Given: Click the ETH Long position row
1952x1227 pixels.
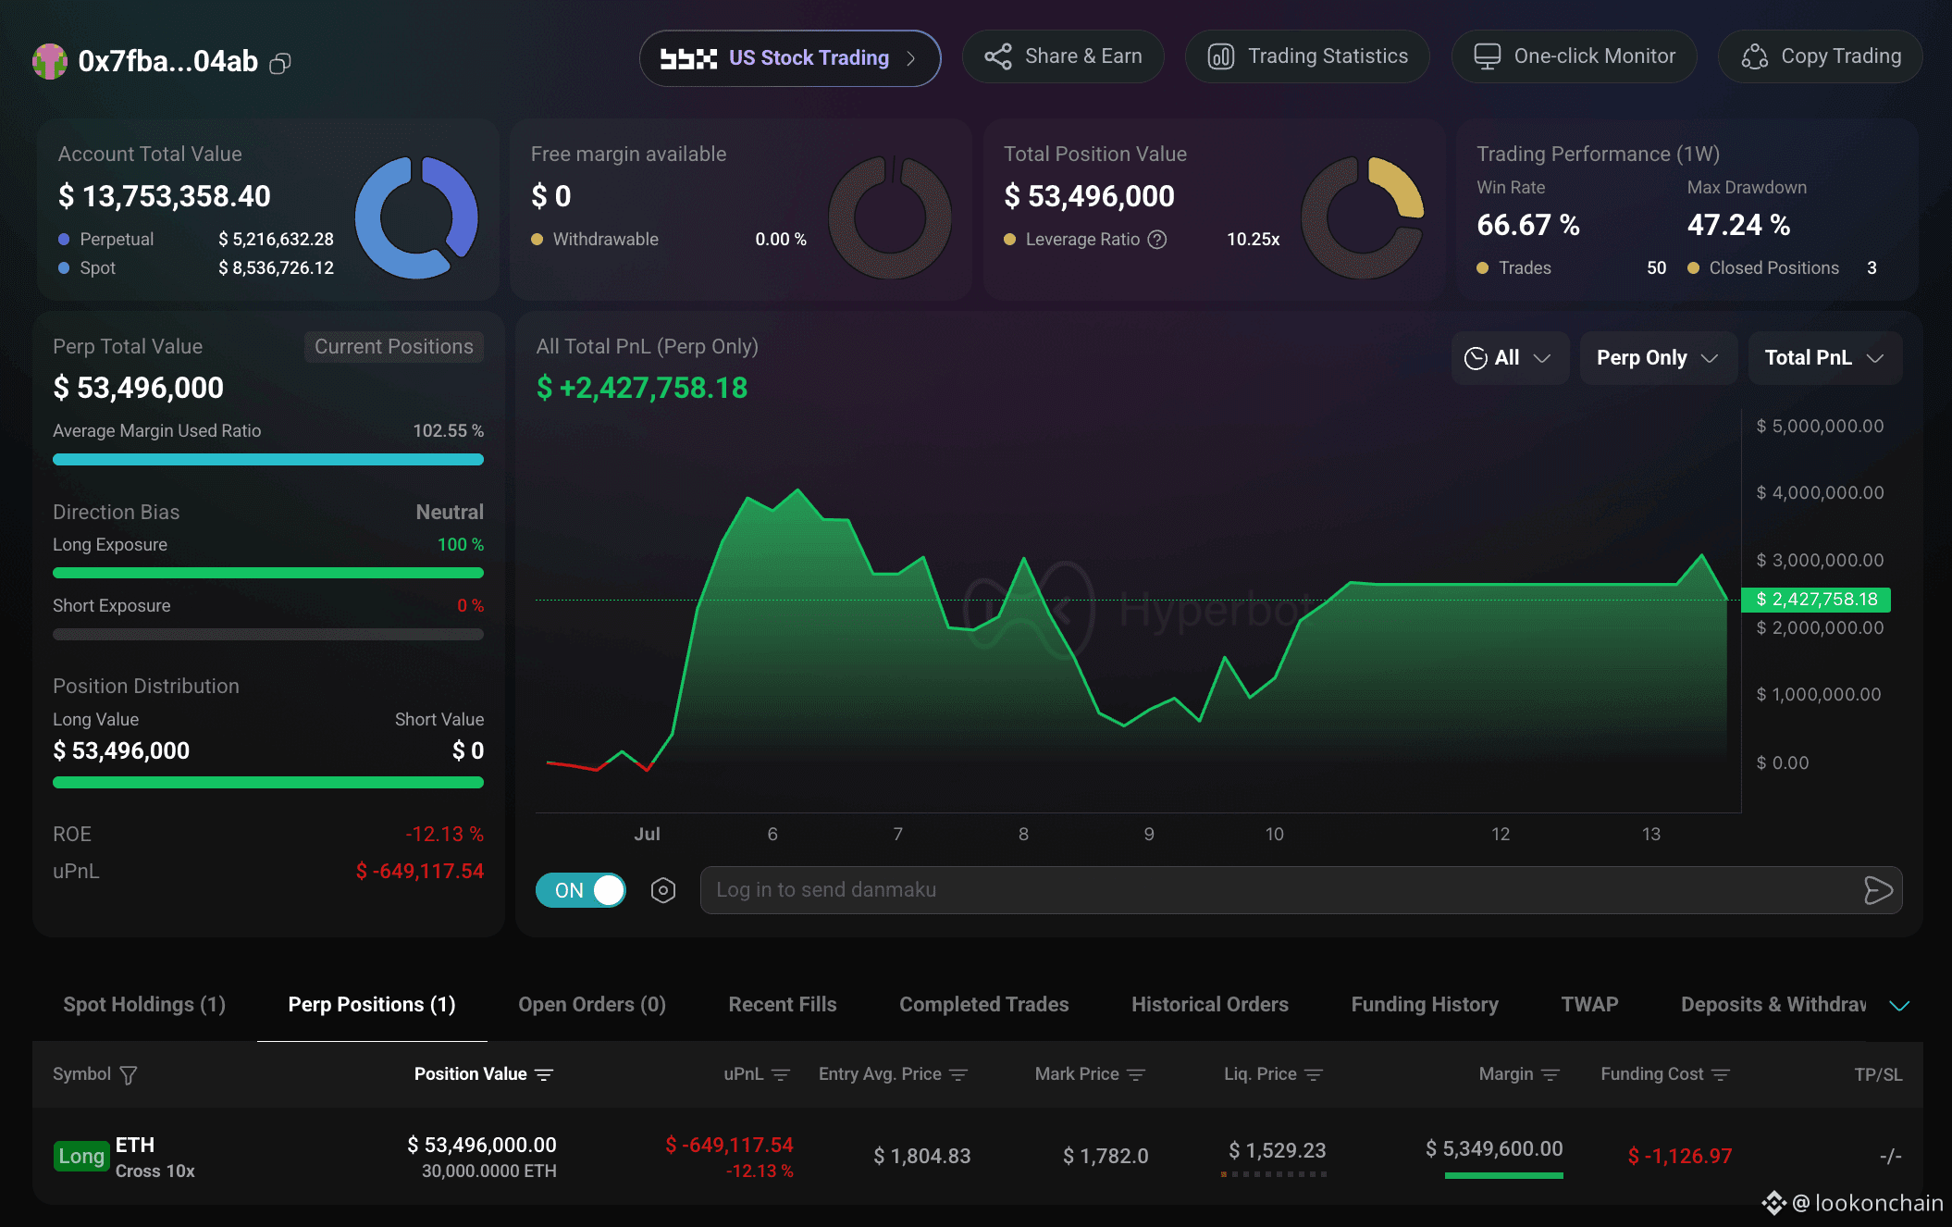Looking at the screenshot, I should (977, 1156).
